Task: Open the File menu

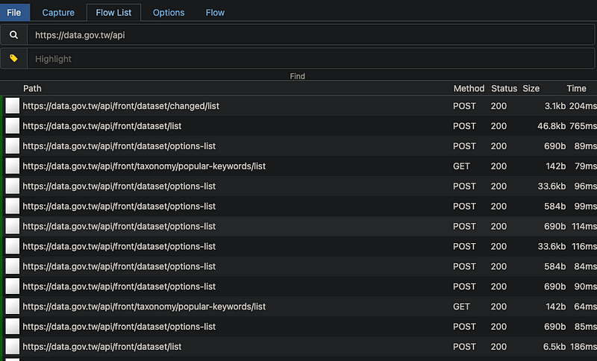Action: [x=15, y=12]
